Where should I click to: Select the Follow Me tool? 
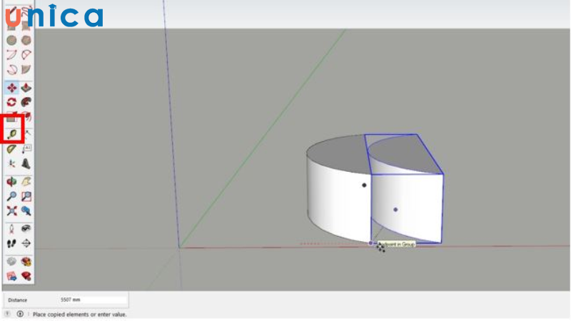coord(26,103)
